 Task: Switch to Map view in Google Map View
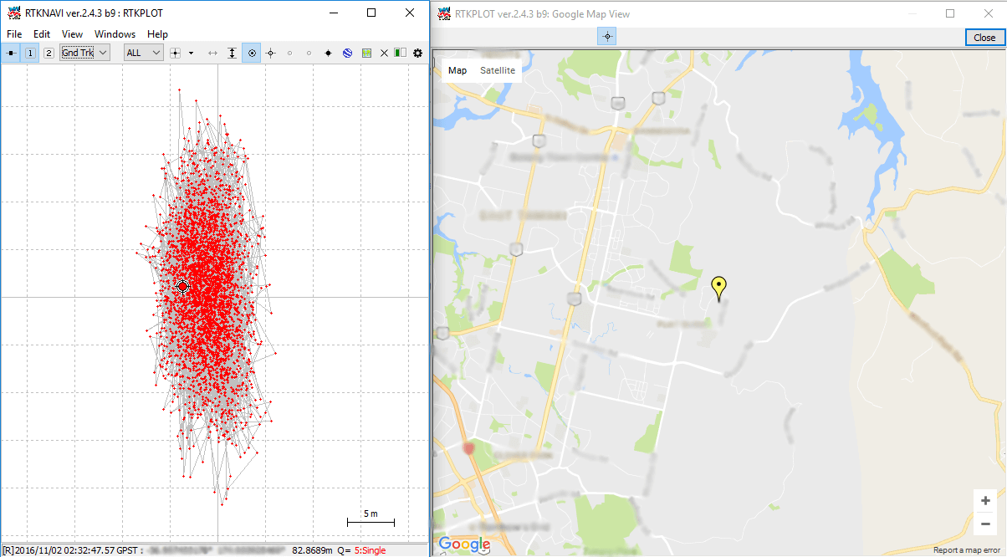click(457, 70)
